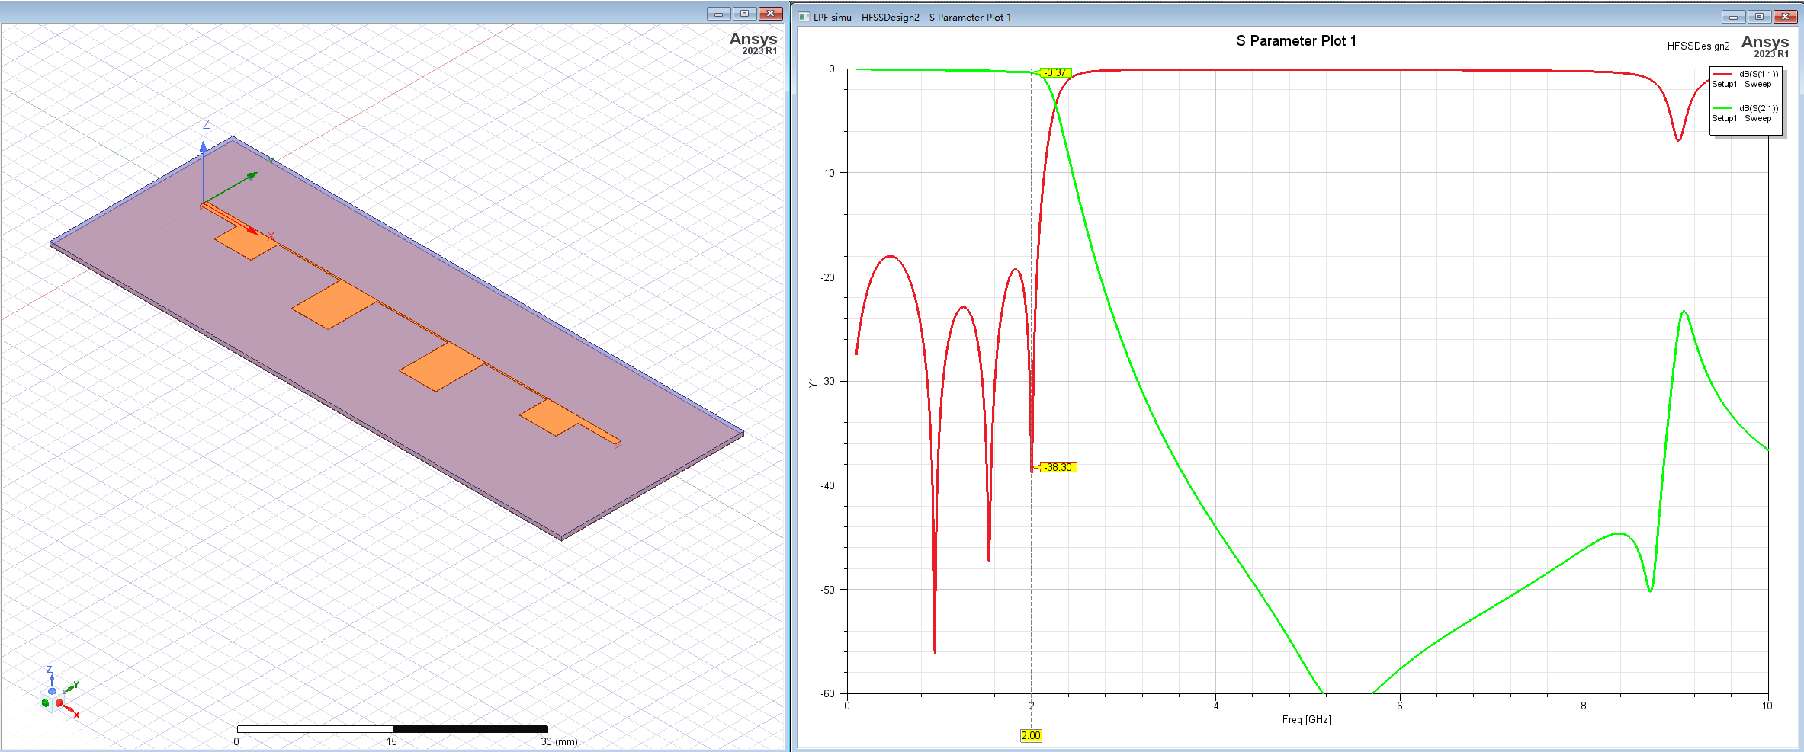Select the 'Y1' axis label

pos(813,382)
